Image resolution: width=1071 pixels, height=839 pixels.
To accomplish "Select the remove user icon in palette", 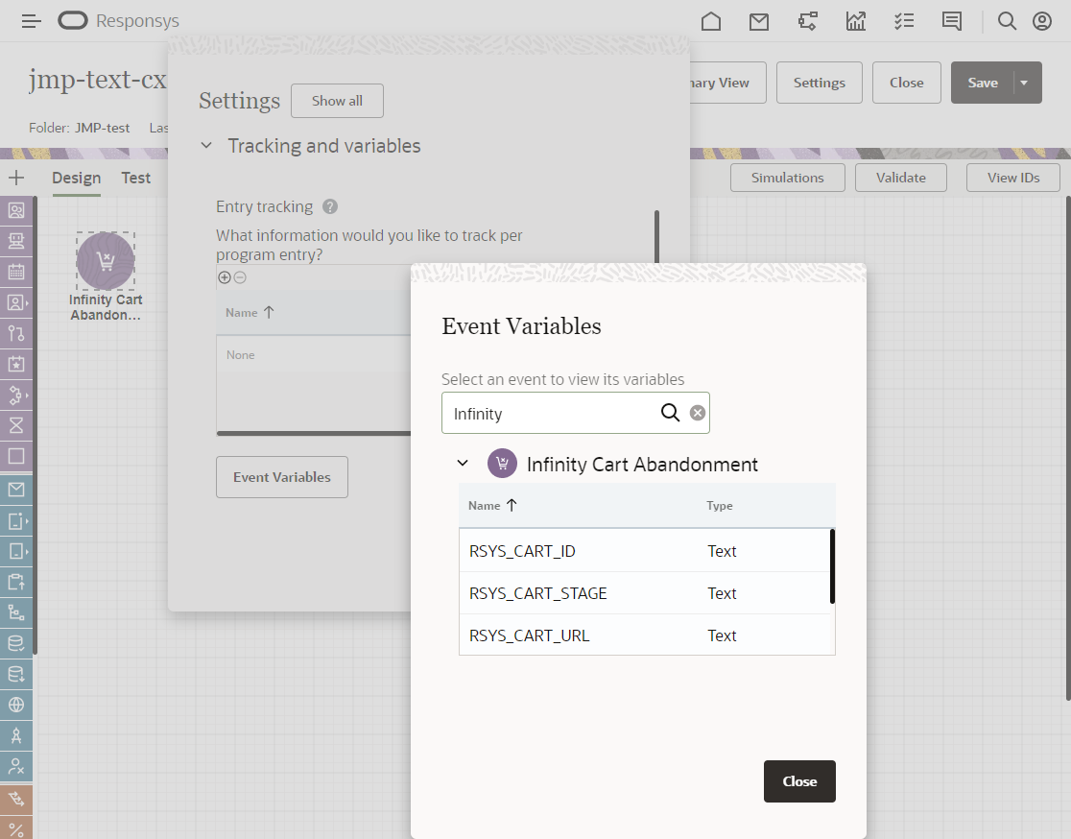I will [x=16, y=766].
